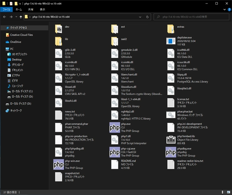Select the php7embed.lib object library file

[x=171, y=139]
